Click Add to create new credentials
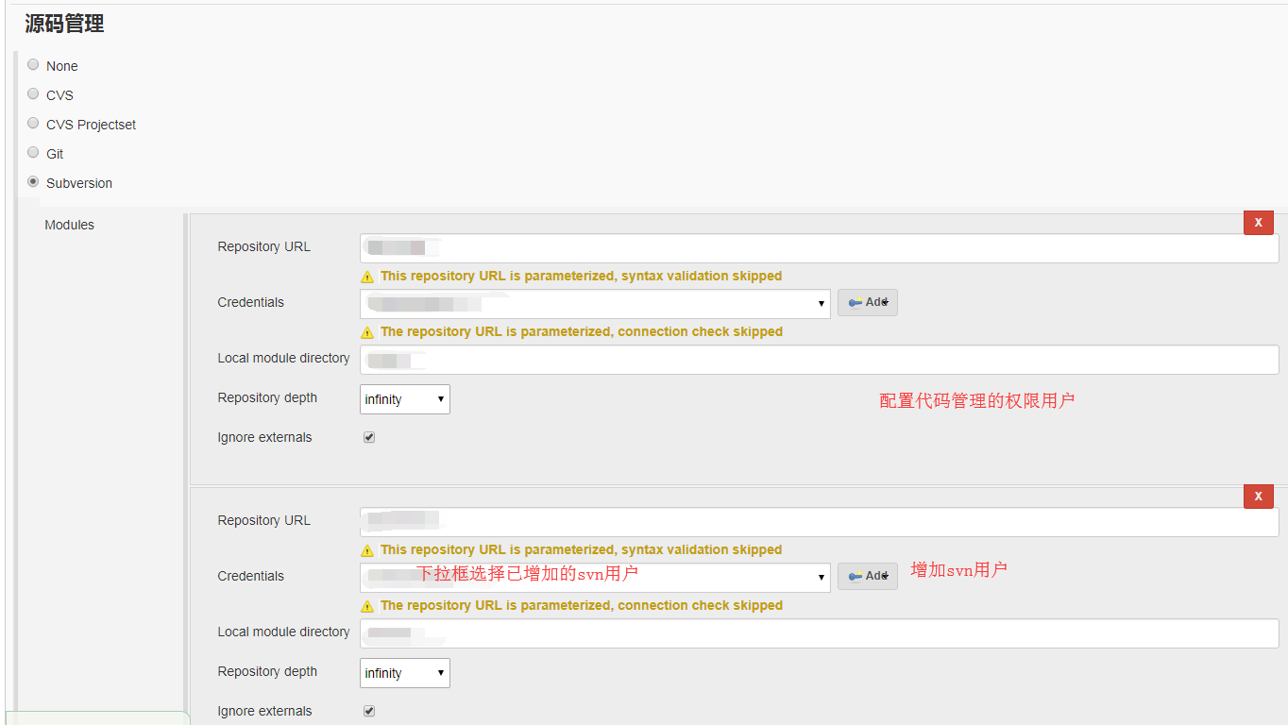The height and width of the screenshot is (725, 1288). tap(867, 302)
